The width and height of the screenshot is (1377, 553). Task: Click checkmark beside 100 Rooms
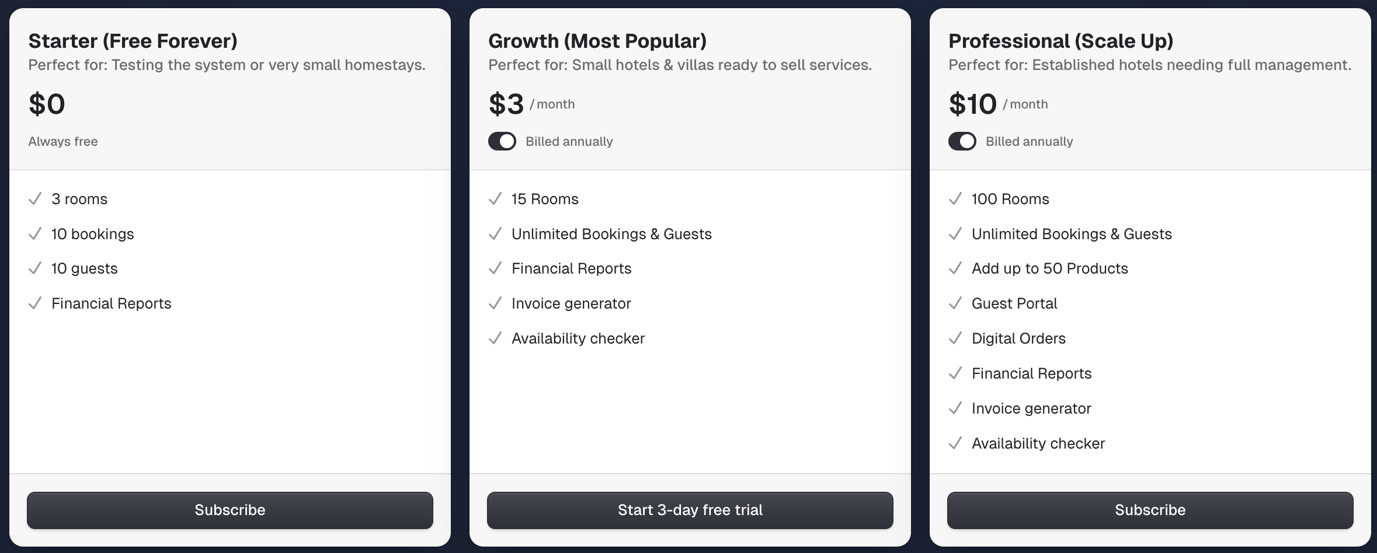coord(955,199)
